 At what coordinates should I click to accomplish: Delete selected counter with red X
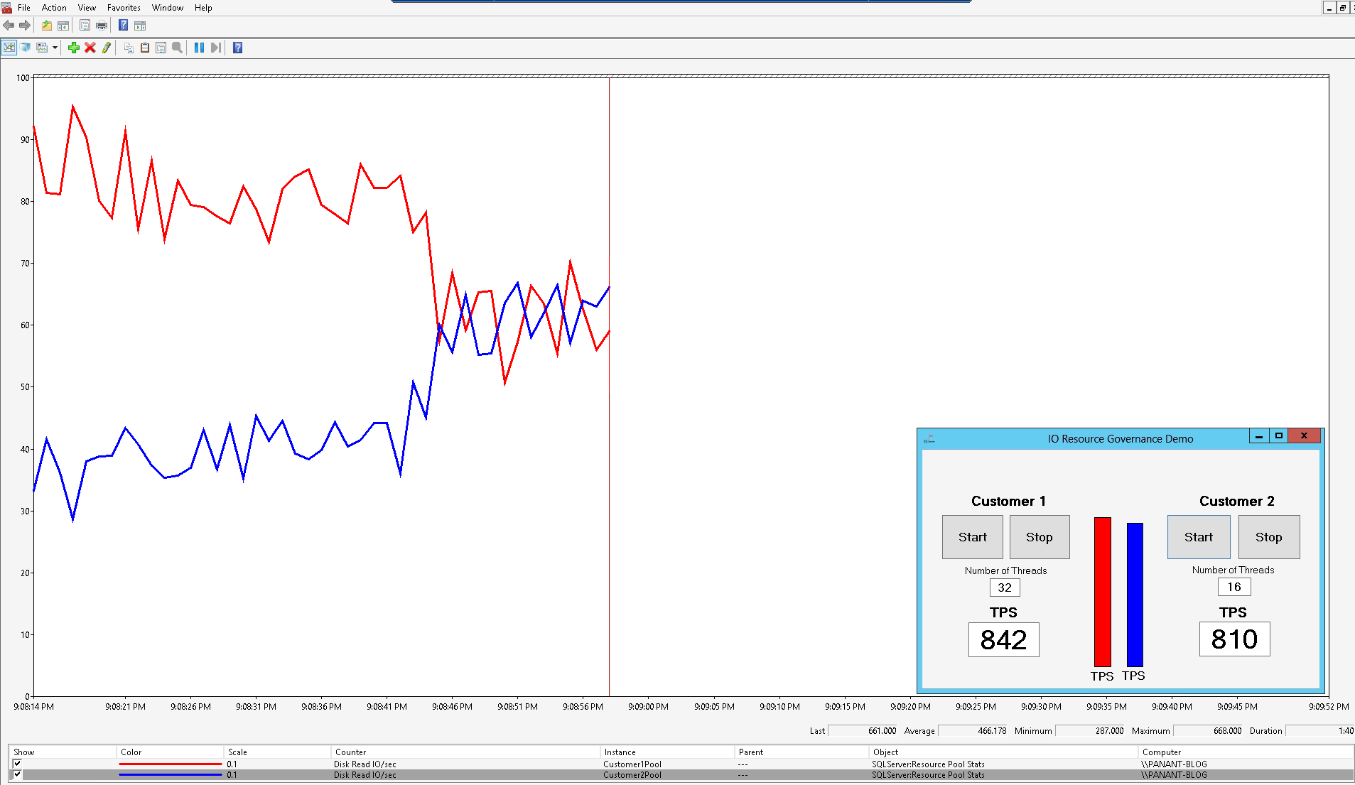pos(90,48)
